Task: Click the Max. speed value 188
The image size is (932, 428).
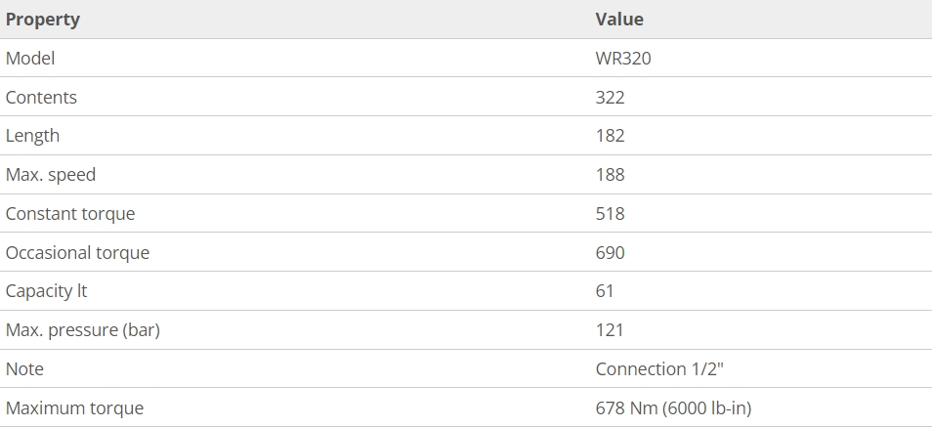Action: (610, 175)
